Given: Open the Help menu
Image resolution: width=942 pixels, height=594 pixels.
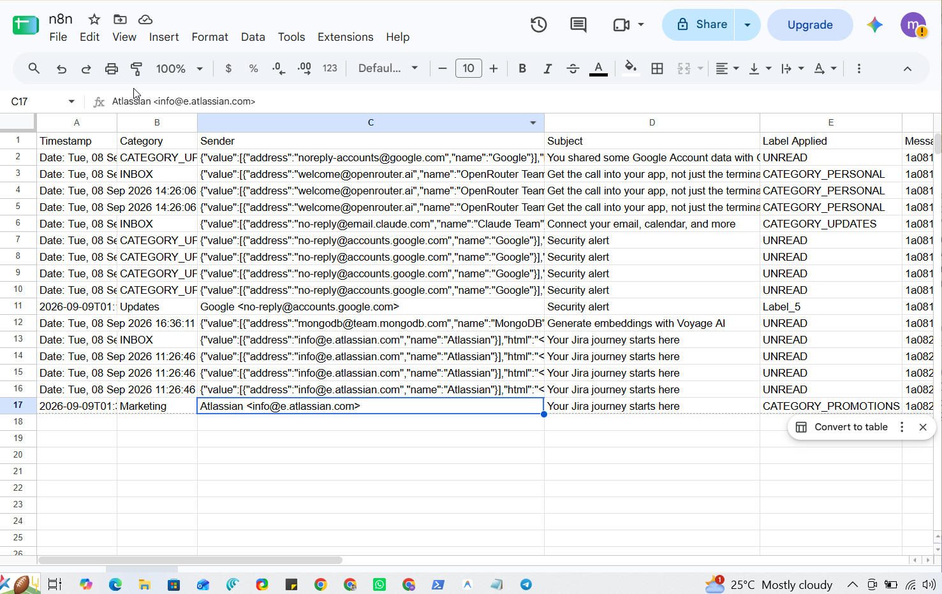Looking at the screenshot, I should pyautogui.click(x=397, y=37).
